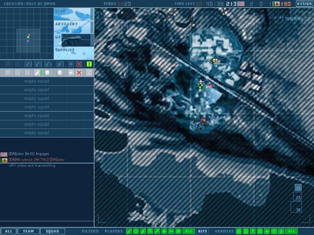This screenshot has width=314, height=235.
Task: Toggle the KITS filter
Action: pos(202,231)
